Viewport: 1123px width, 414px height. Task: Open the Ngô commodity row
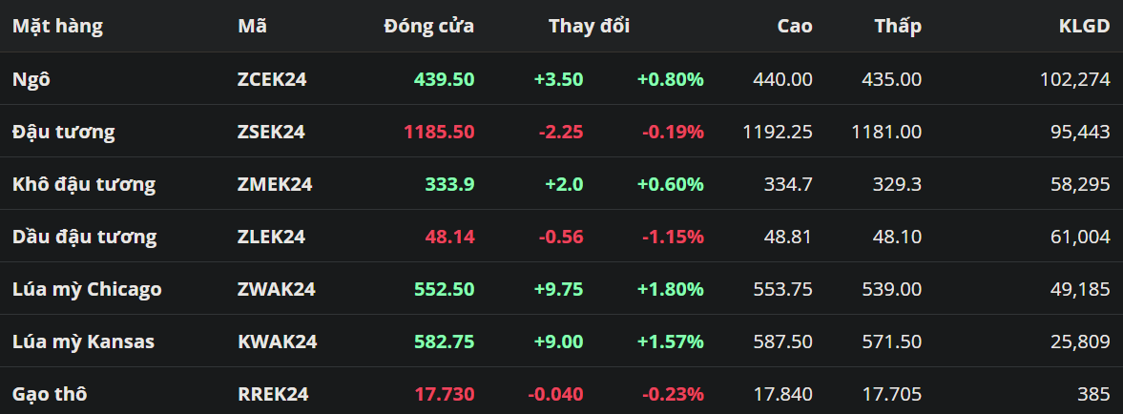click(31, 79)
